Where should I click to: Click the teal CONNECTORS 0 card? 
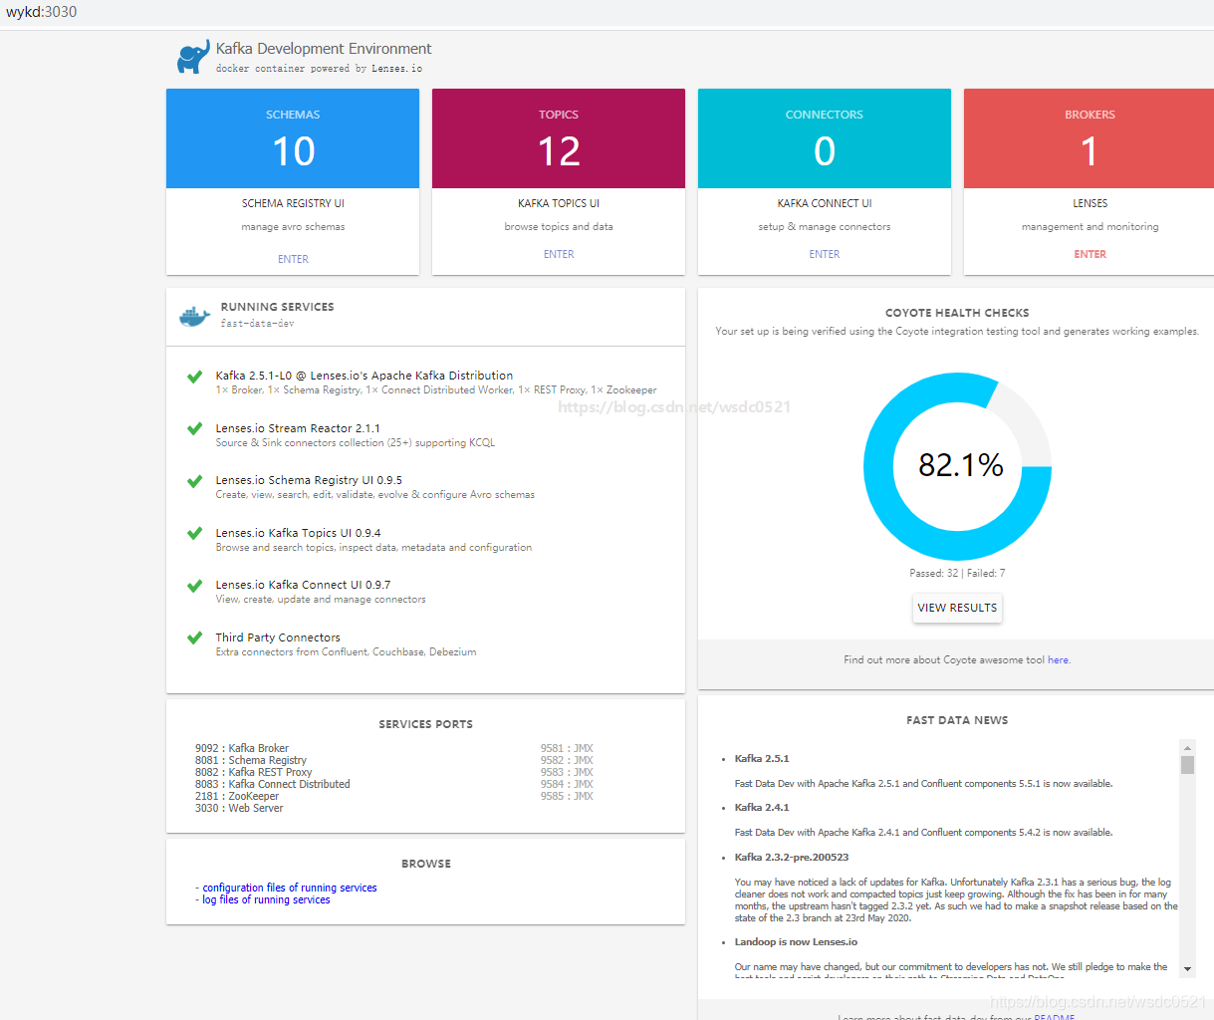click(x=825, y=138)
